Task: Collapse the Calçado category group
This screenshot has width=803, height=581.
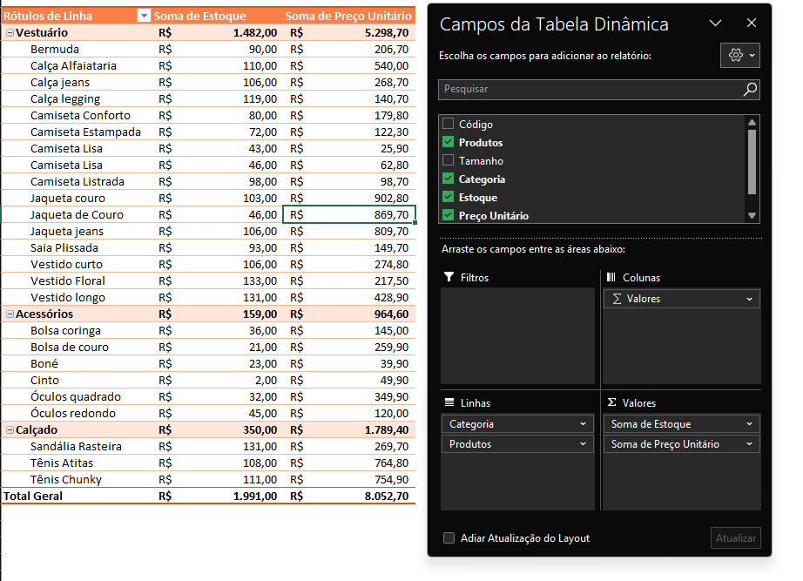Action: point(10,429)
